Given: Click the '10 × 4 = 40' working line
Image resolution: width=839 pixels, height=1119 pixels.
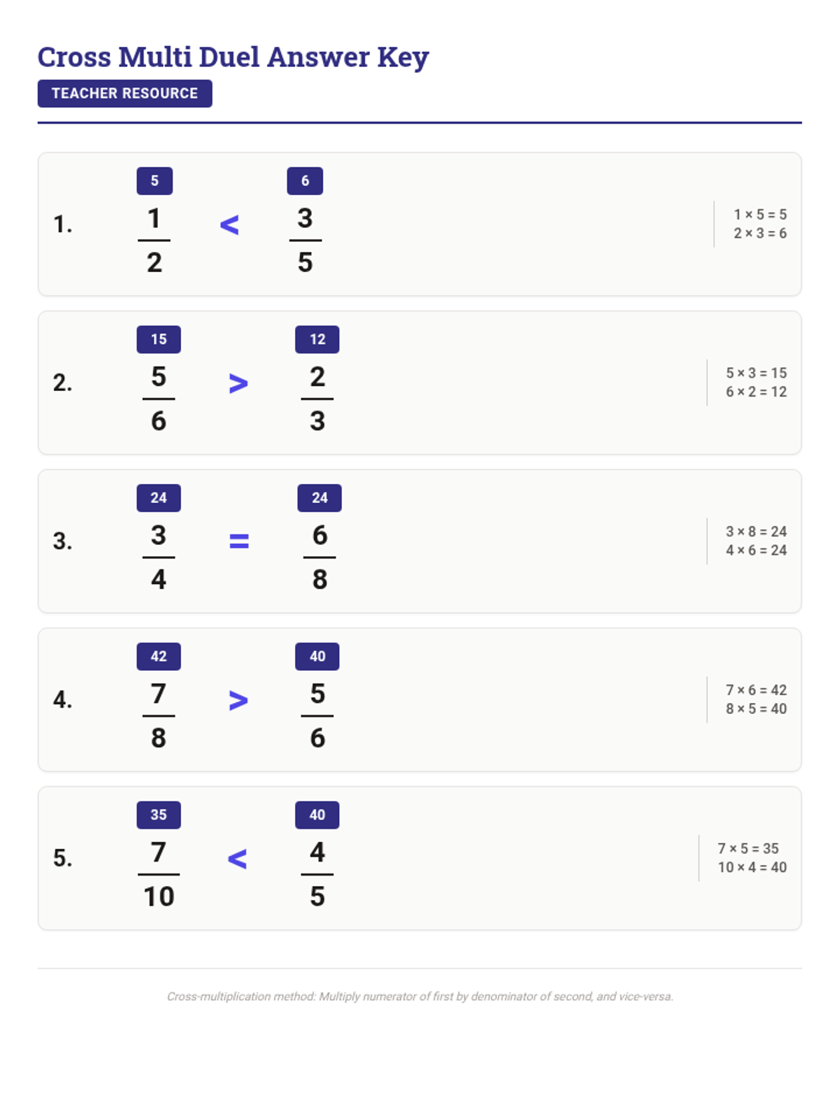Looking at the screenshot, I should [x=752, y=867].
